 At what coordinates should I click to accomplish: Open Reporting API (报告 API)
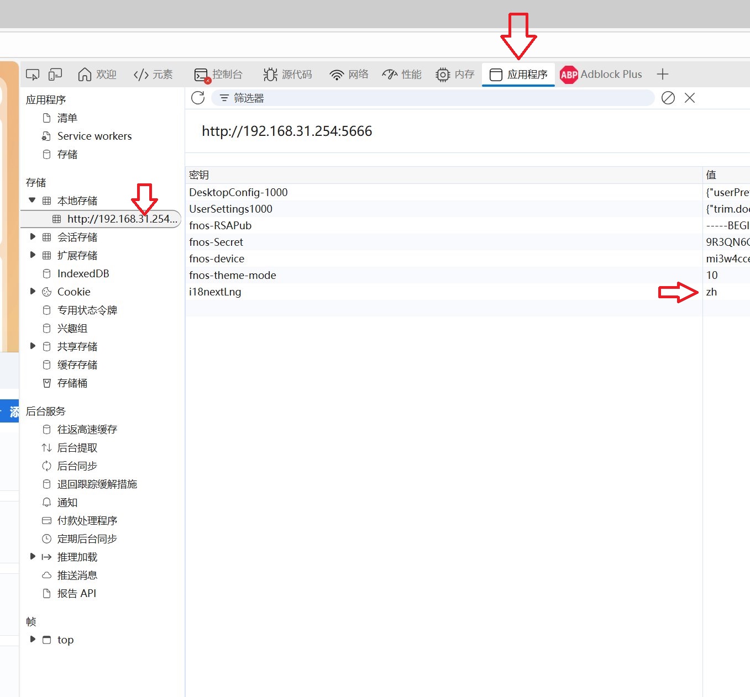point(76,594)
